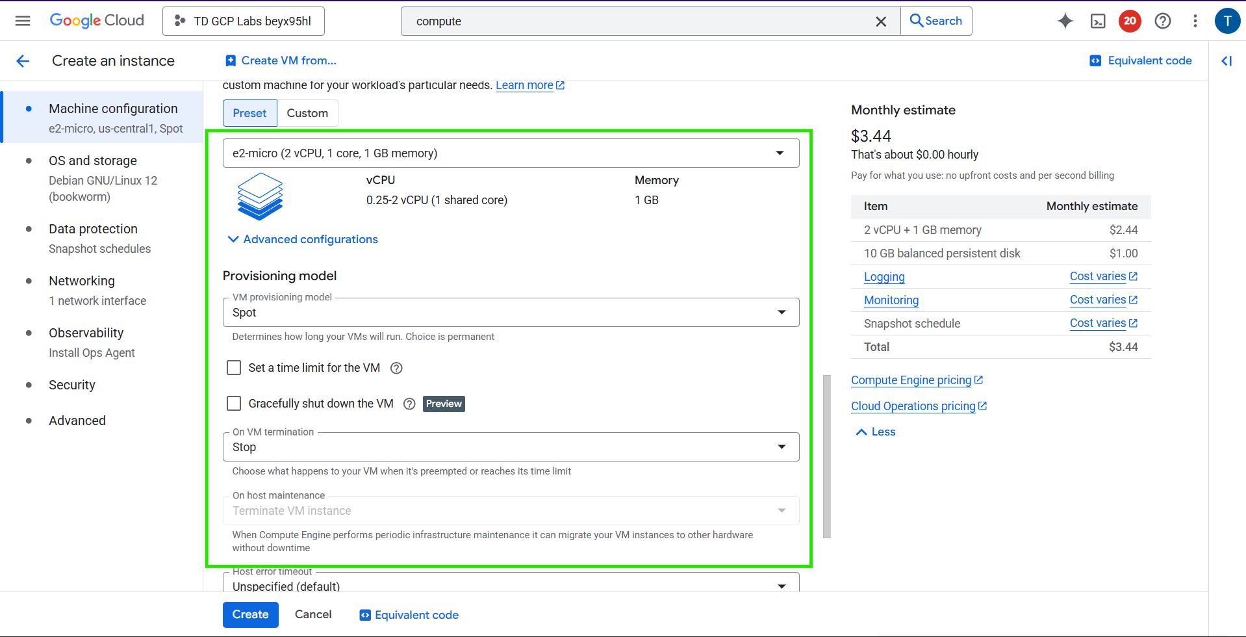
Task: Go back using the left arrow
Action: [x=23, y=61]
